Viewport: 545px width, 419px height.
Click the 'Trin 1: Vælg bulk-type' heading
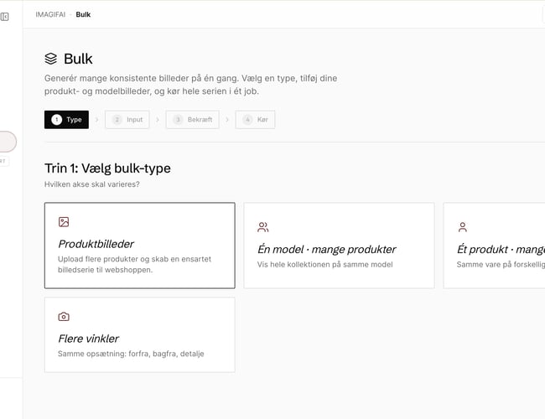[x=108, y=168]
